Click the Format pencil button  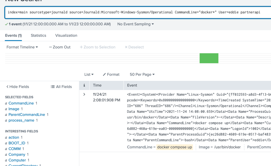111,75
